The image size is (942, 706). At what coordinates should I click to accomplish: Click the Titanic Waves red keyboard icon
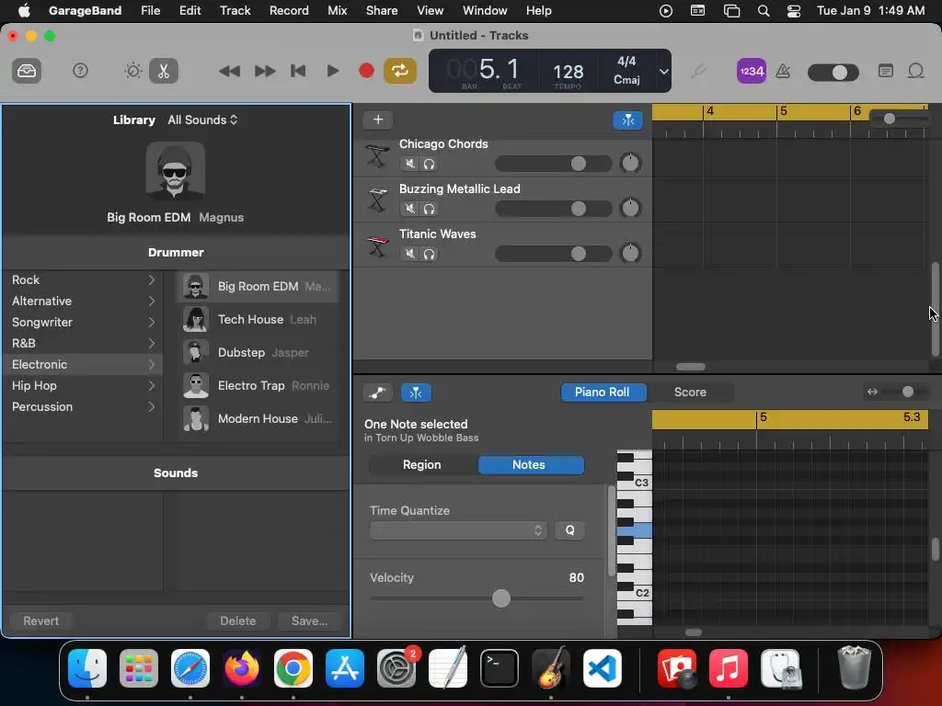(377, 245)
